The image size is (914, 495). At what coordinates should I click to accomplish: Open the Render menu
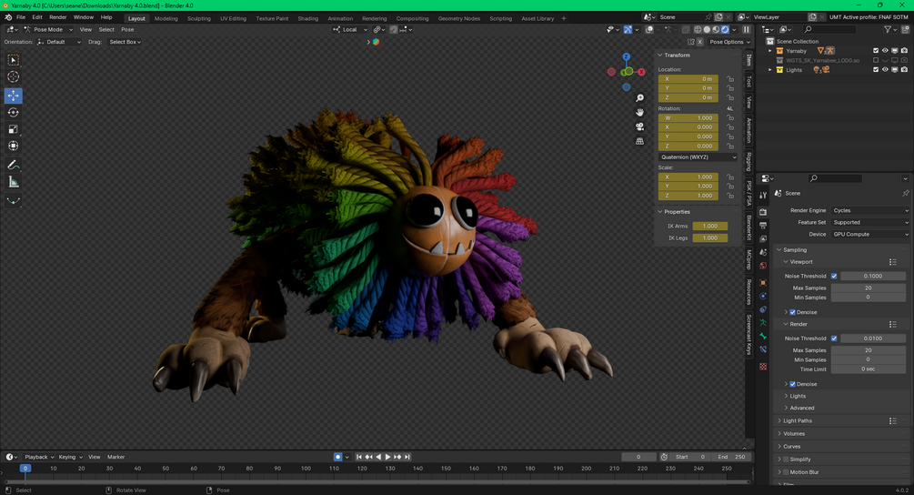(57, 17)
